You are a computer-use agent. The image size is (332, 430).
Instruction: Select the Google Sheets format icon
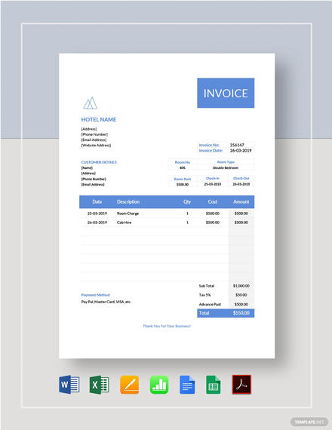[x=214, y=385]
